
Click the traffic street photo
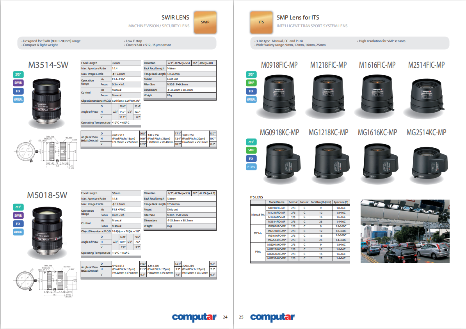[405, 231]
